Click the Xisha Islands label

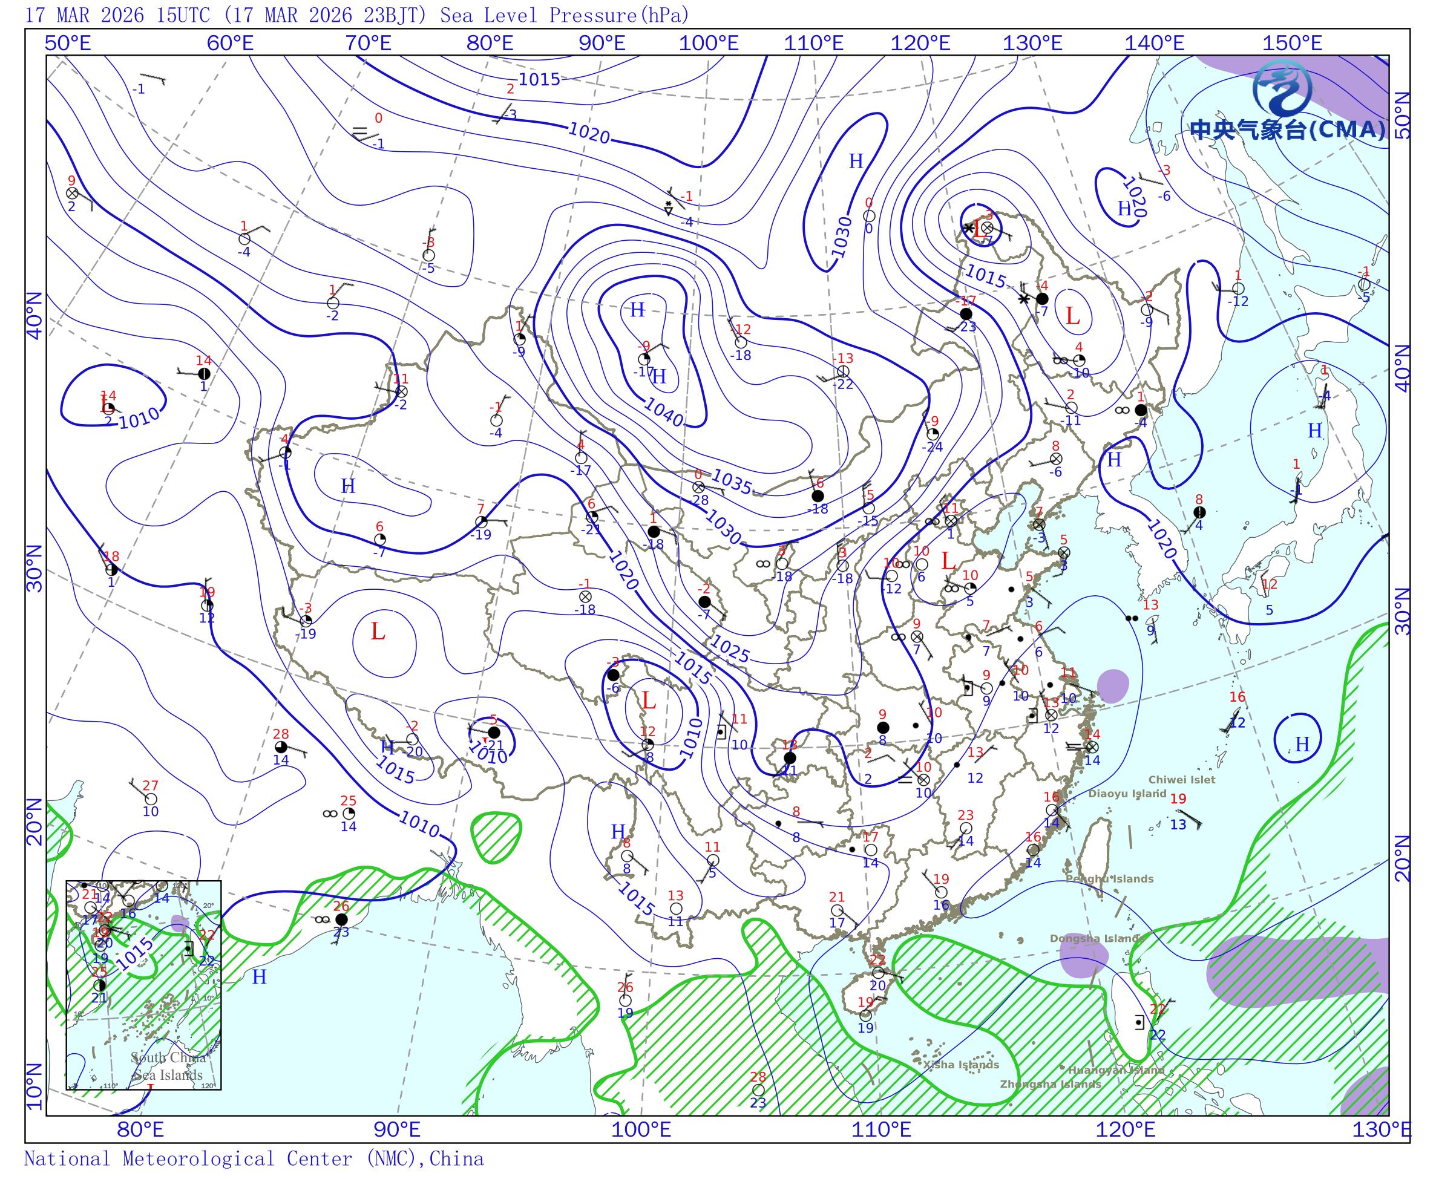click(960, 1065)
